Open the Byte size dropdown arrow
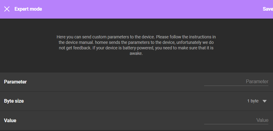The image size is (273, 131). click(x=264, y=101)
